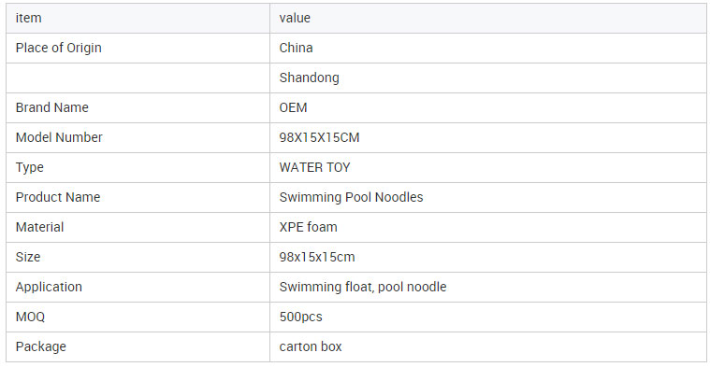The image size is (710, 367).
Task: Click the '98x15x15cm' size value
Action: click(317, 257)
